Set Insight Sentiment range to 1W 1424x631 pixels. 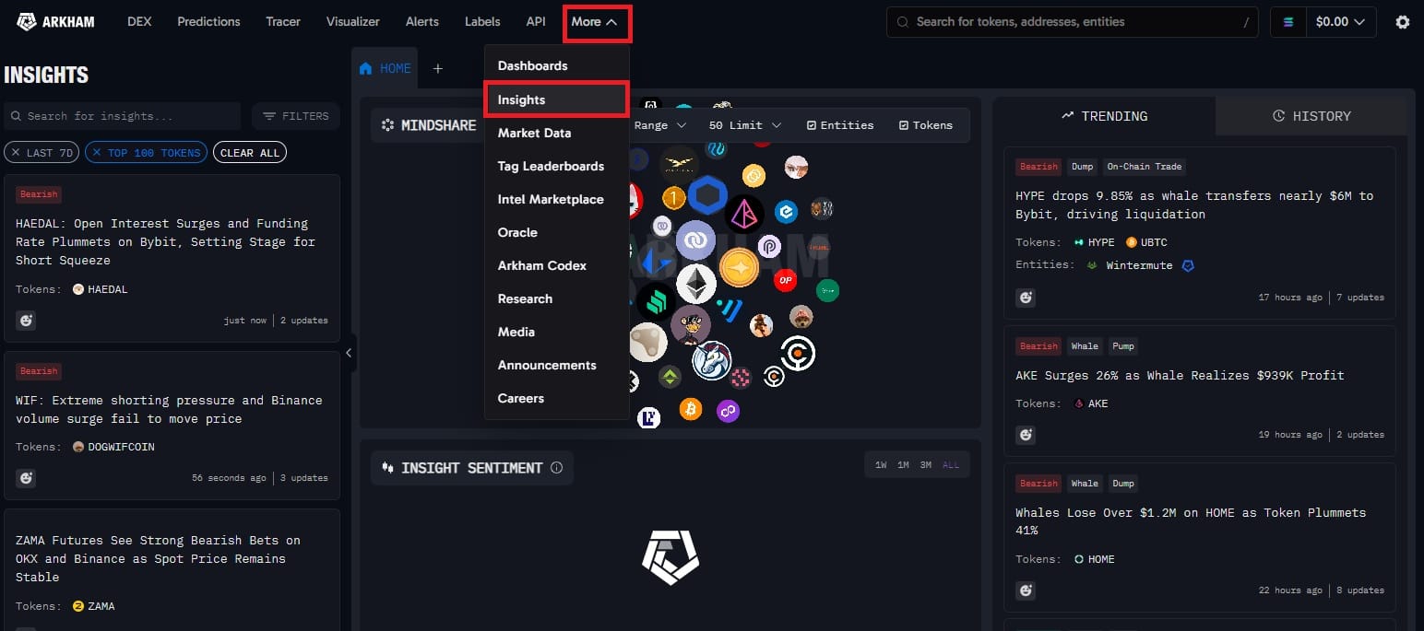[881, 465]
